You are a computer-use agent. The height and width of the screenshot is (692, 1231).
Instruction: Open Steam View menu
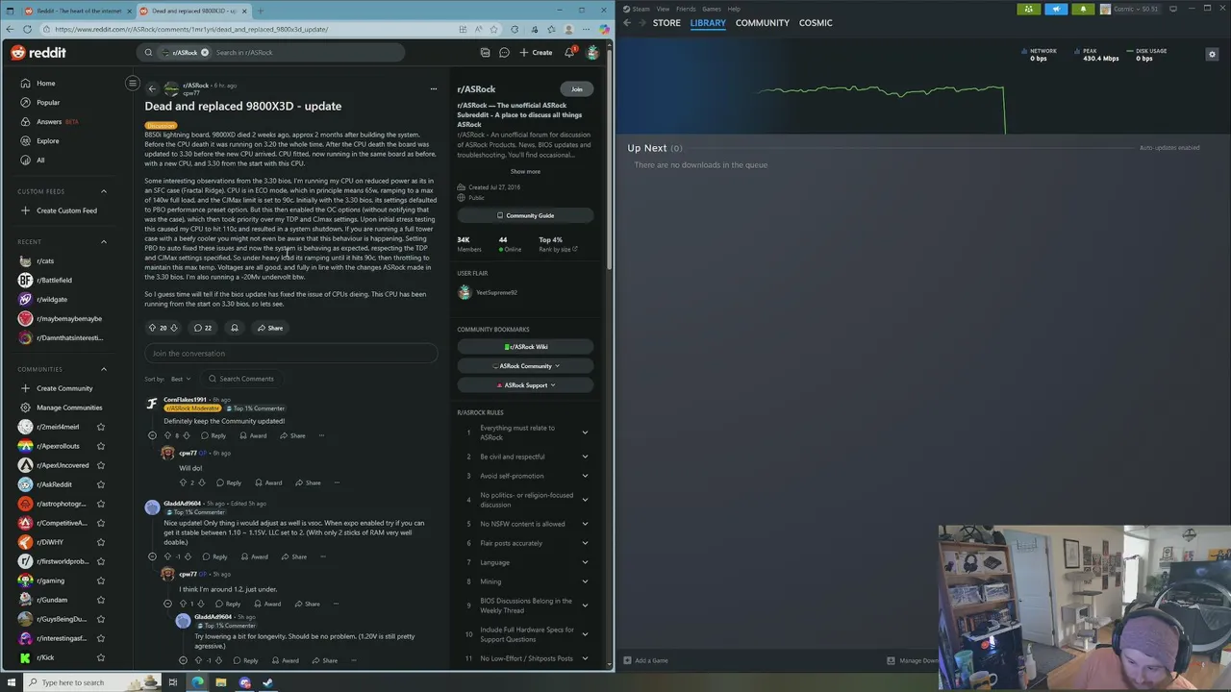(x=663, y=9)
